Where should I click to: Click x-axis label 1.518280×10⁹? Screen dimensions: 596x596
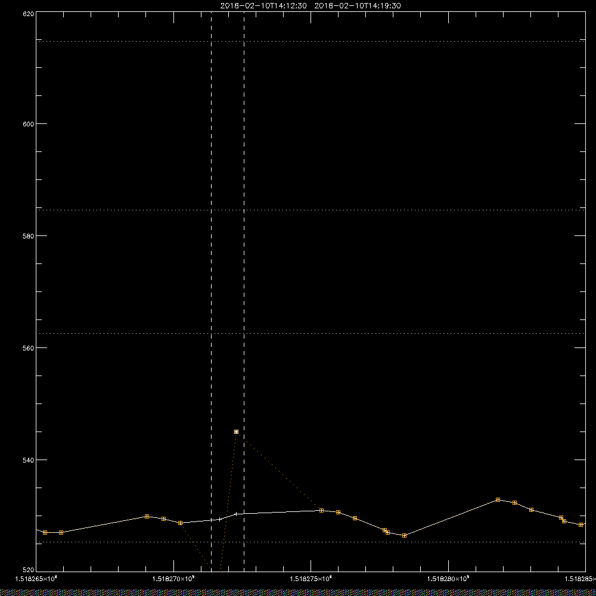click(x=449, y=579)
